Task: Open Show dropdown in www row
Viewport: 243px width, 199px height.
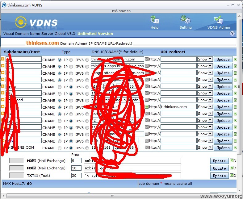Action: [x=205, y=141]
